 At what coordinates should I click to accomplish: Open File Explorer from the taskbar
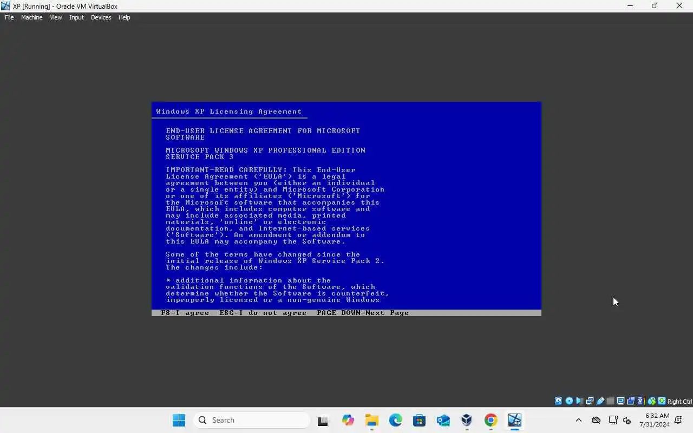pyautogui.click(x=371, y=420)
